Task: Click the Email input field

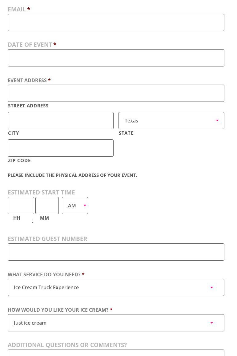Action: (x=116, y=22)
